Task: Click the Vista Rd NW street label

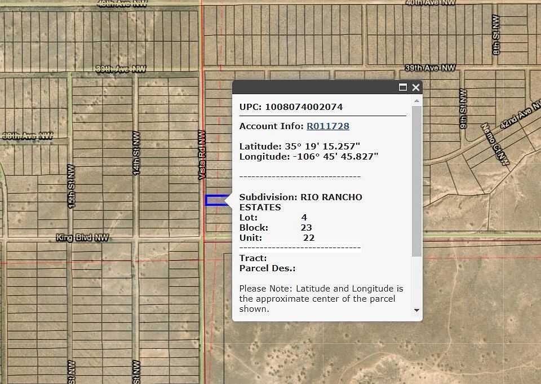Action: tap(202, 155)
